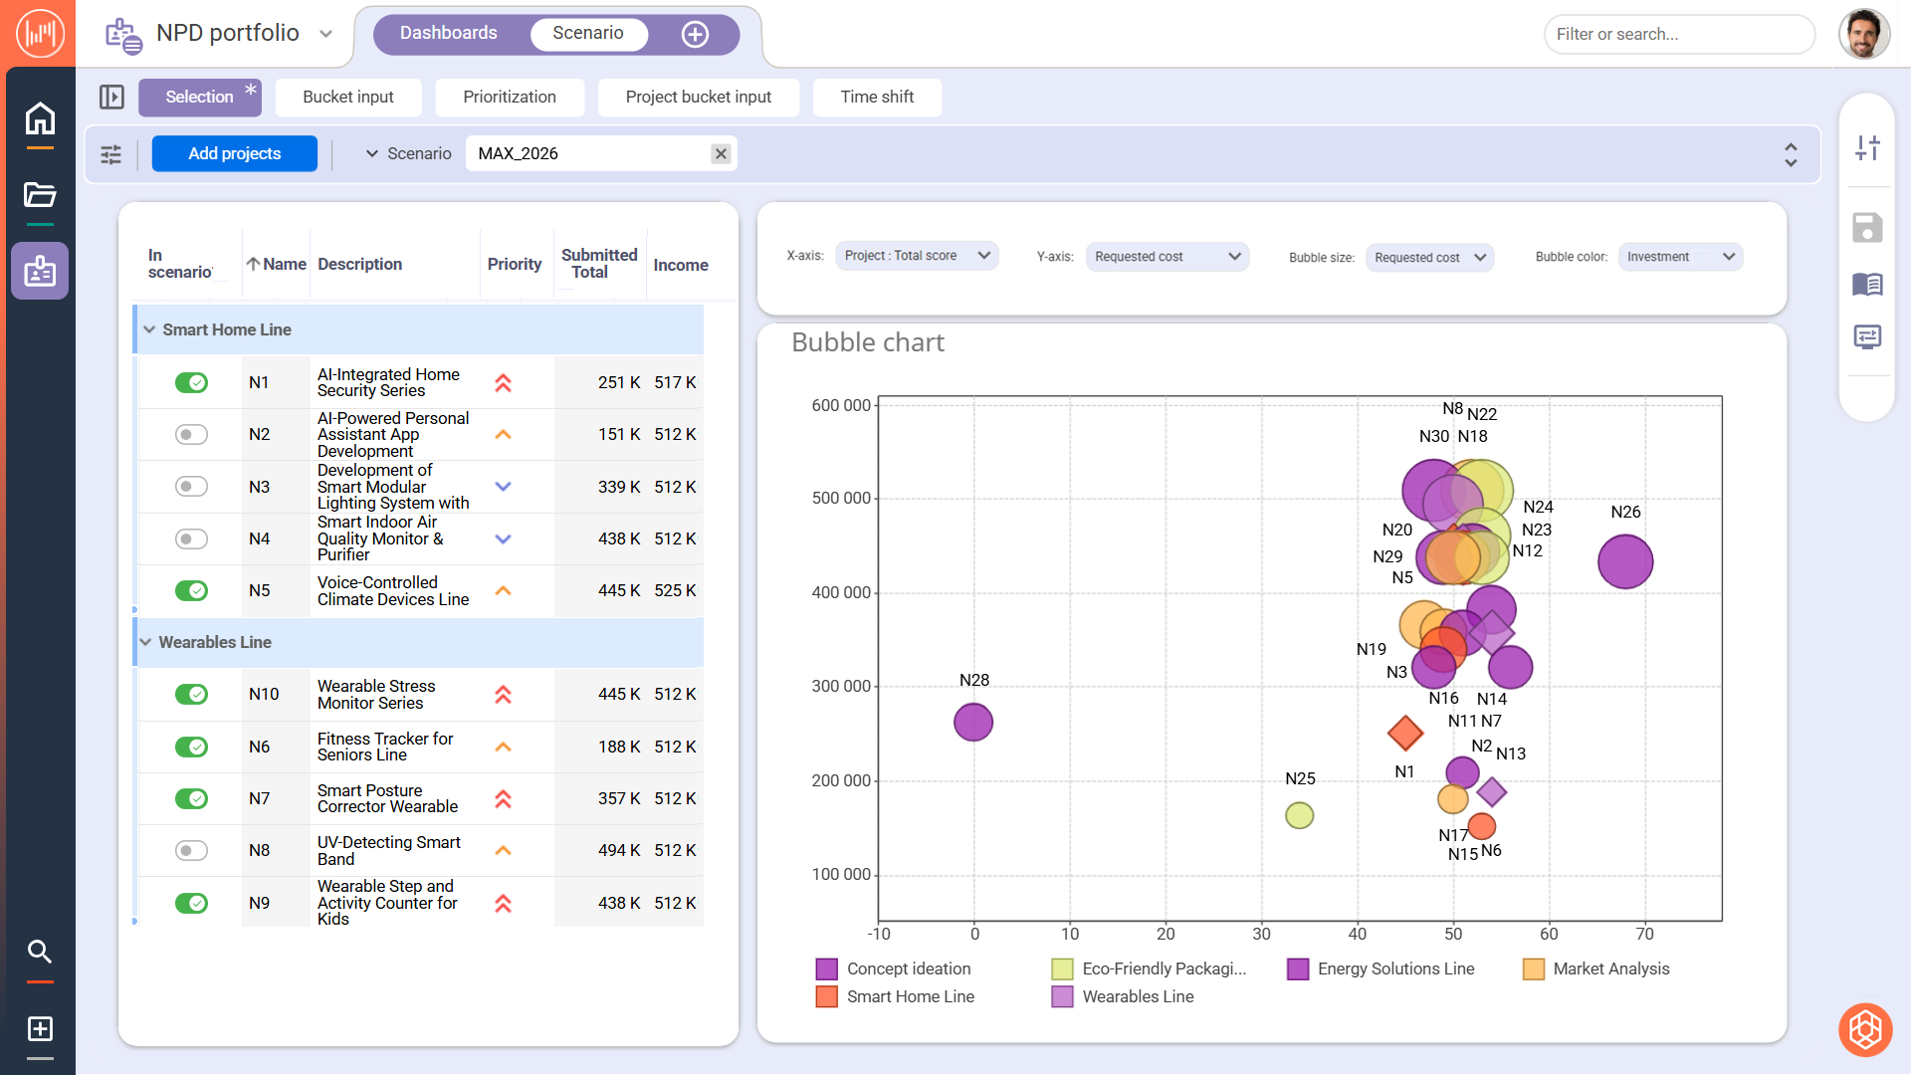Open the presentation screen icon
This screenshot has height=1075, width=1911.
[1867, 336]
